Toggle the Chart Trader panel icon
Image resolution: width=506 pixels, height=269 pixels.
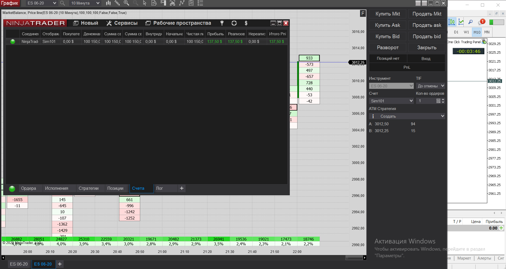click(x=163, y=3)
